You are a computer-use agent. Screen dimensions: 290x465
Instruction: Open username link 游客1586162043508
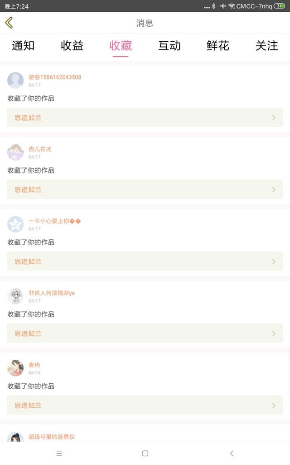(x=55, y=77)
